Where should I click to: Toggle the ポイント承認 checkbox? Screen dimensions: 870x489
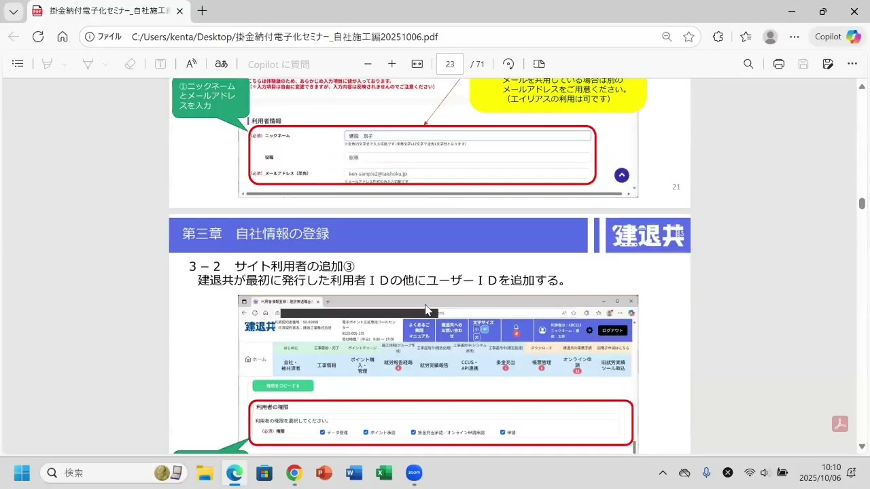tap(366, 432)
